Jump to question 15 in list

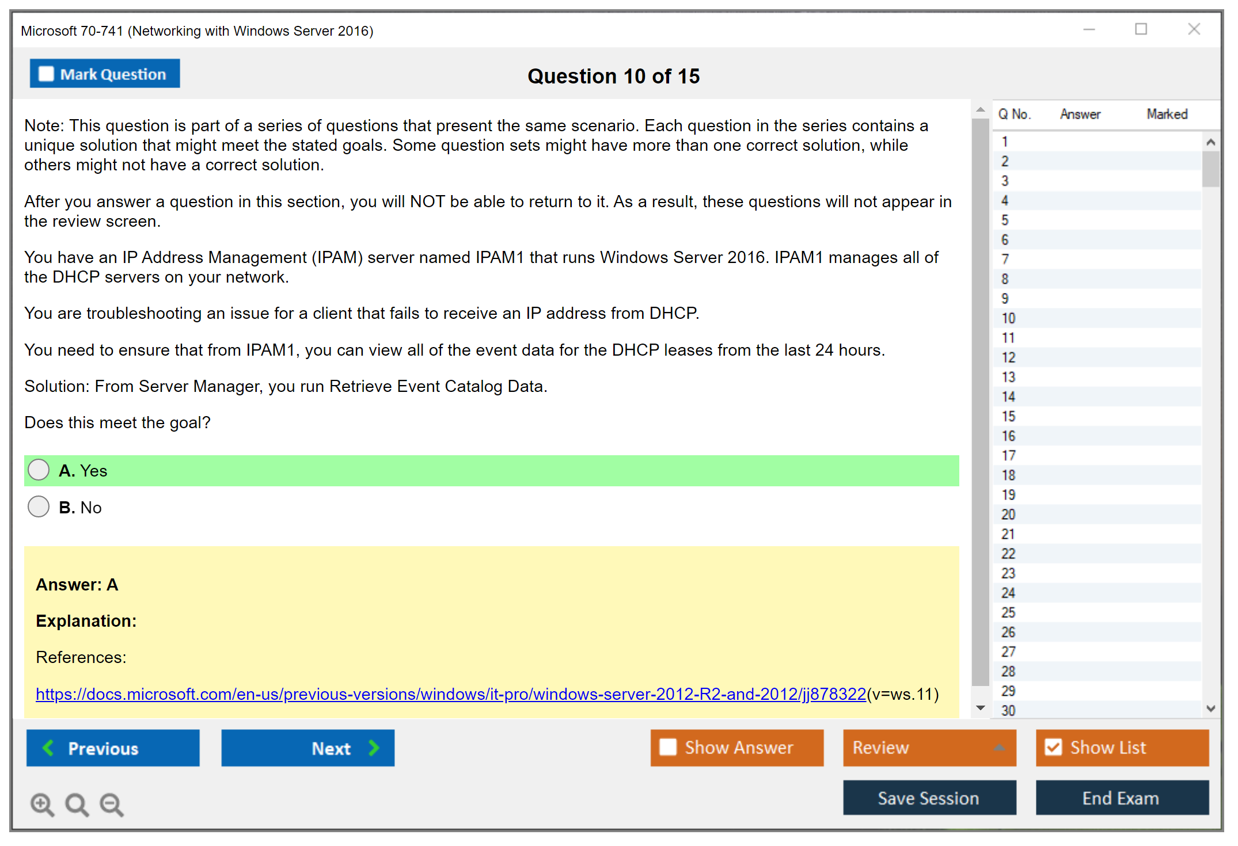[x=1008, y=416]
